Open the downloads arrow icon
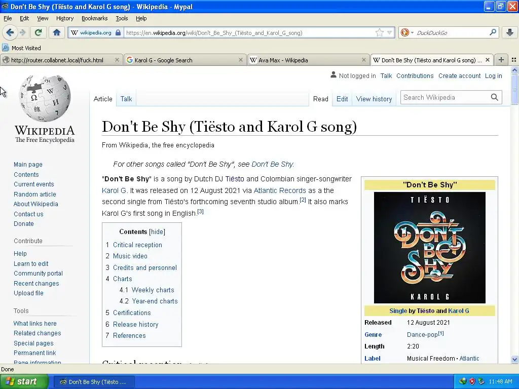519x389 pixels. [510, 32]
